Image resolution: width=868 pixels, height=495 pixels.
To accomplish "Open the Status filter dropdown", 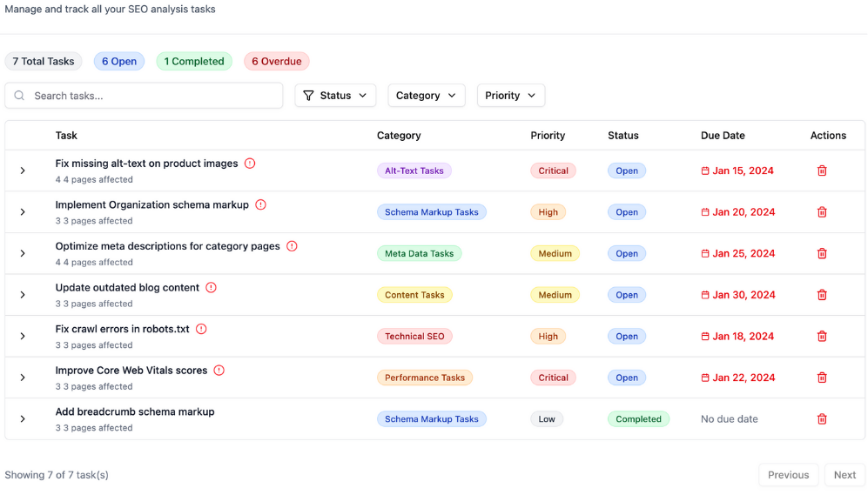I will [335, 96].
